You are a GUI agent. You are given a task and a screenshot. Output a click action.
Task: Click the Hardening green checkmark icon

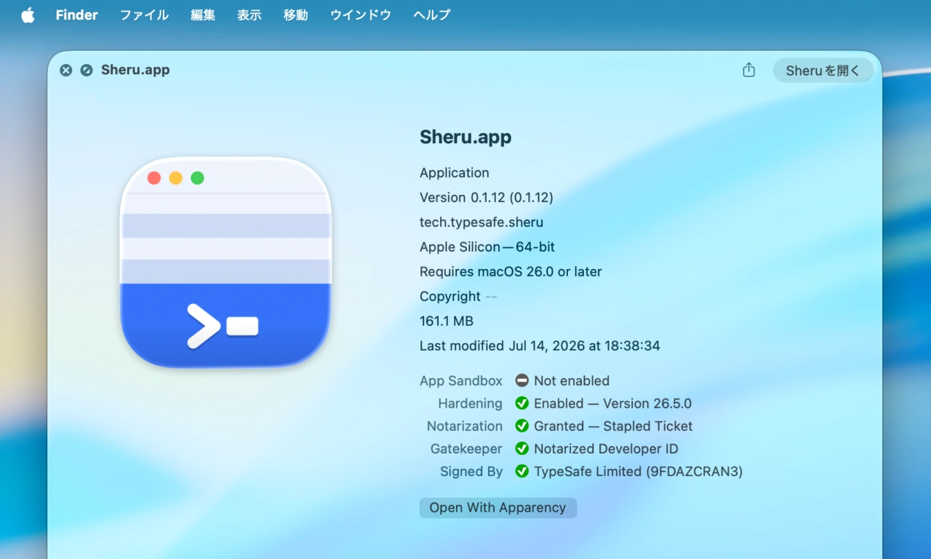coord(522,403)
